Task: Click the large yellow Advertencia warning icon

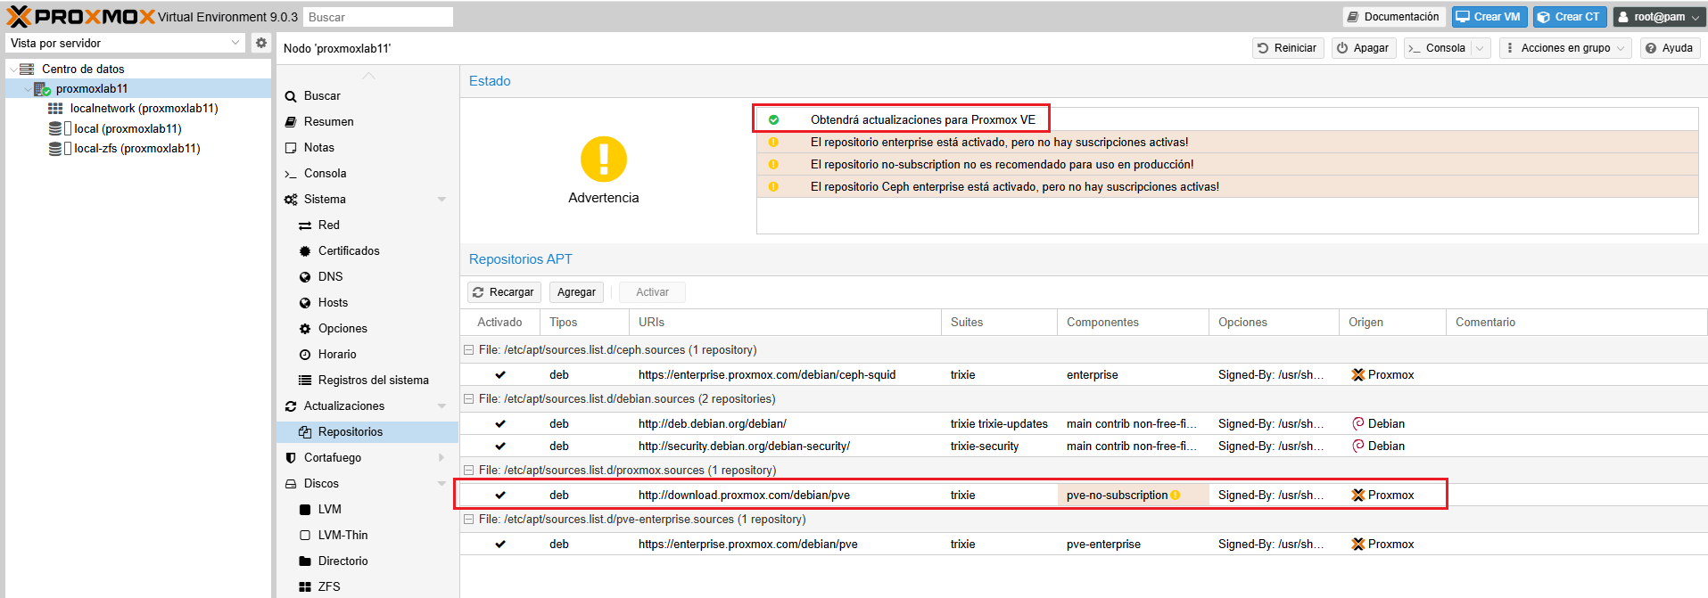Action: (x=604, y=160)
